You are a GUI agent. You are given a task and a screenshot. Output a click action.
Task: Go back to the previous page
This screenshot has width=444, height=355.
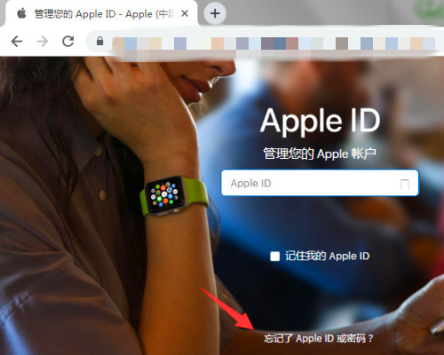pos(17,42)
